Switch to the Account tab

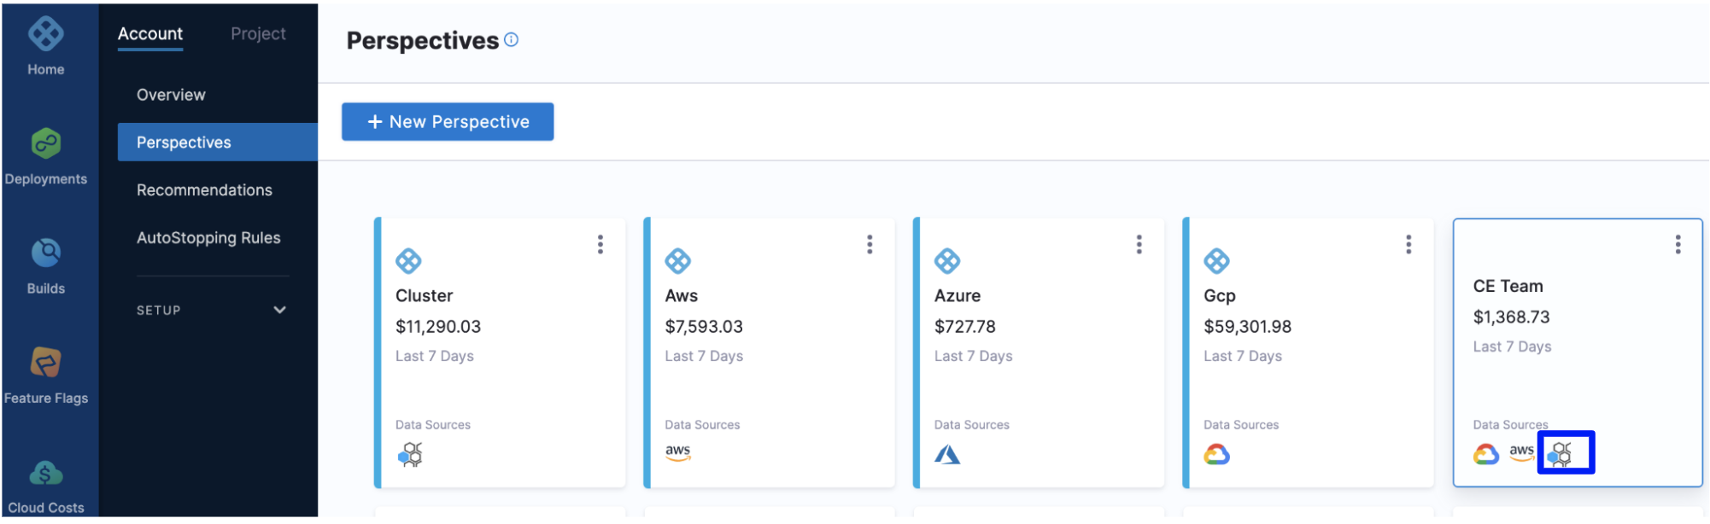tap(150, 34)
